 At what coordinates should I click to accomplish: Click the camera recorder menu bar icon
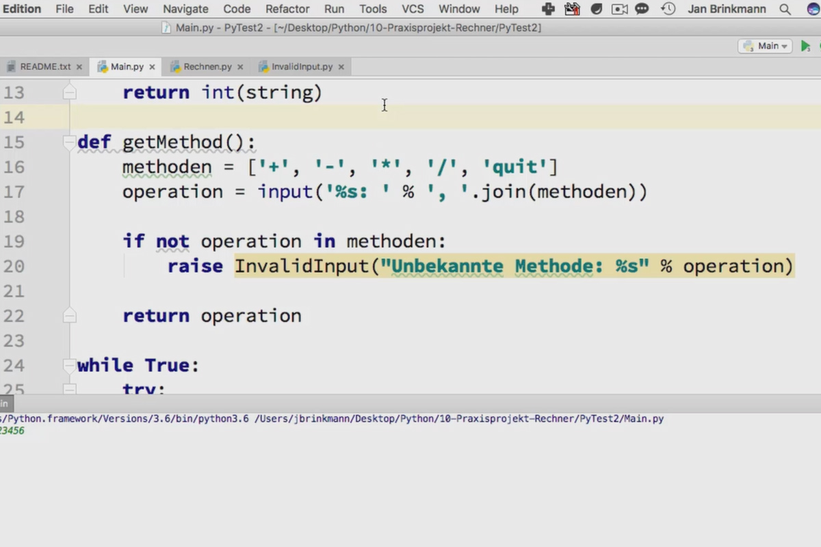(x=619, y=9)
